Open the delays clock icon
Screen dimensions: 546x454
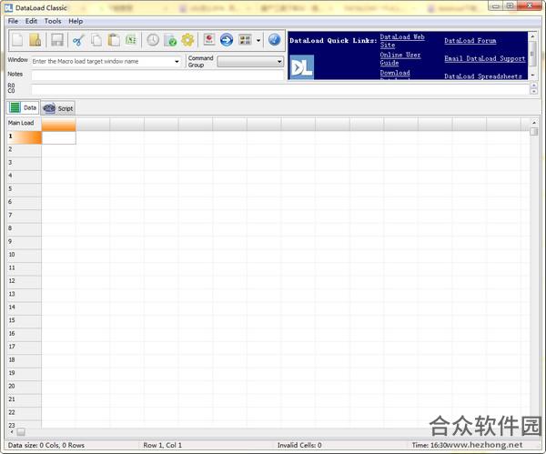pyautogui.click(x=153, y=40)
